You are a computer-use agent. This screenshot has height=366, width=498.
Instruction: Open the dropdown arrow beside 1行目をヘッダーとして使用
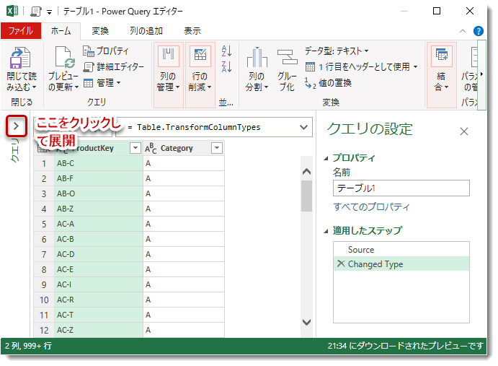[x=415, y=67]
